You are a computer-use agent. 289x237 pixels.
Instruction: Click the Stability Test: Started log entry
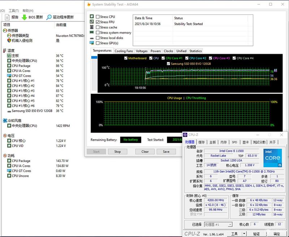(x=188, y=24)
